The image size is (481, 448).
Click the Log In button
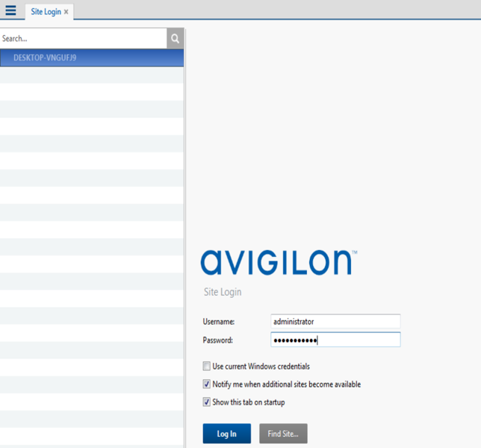[x=227, y=433]
